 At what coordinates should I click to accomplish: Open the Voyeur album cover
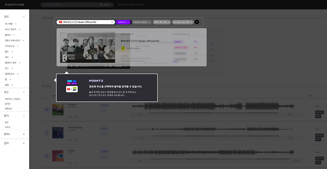[x=58, y=156]
